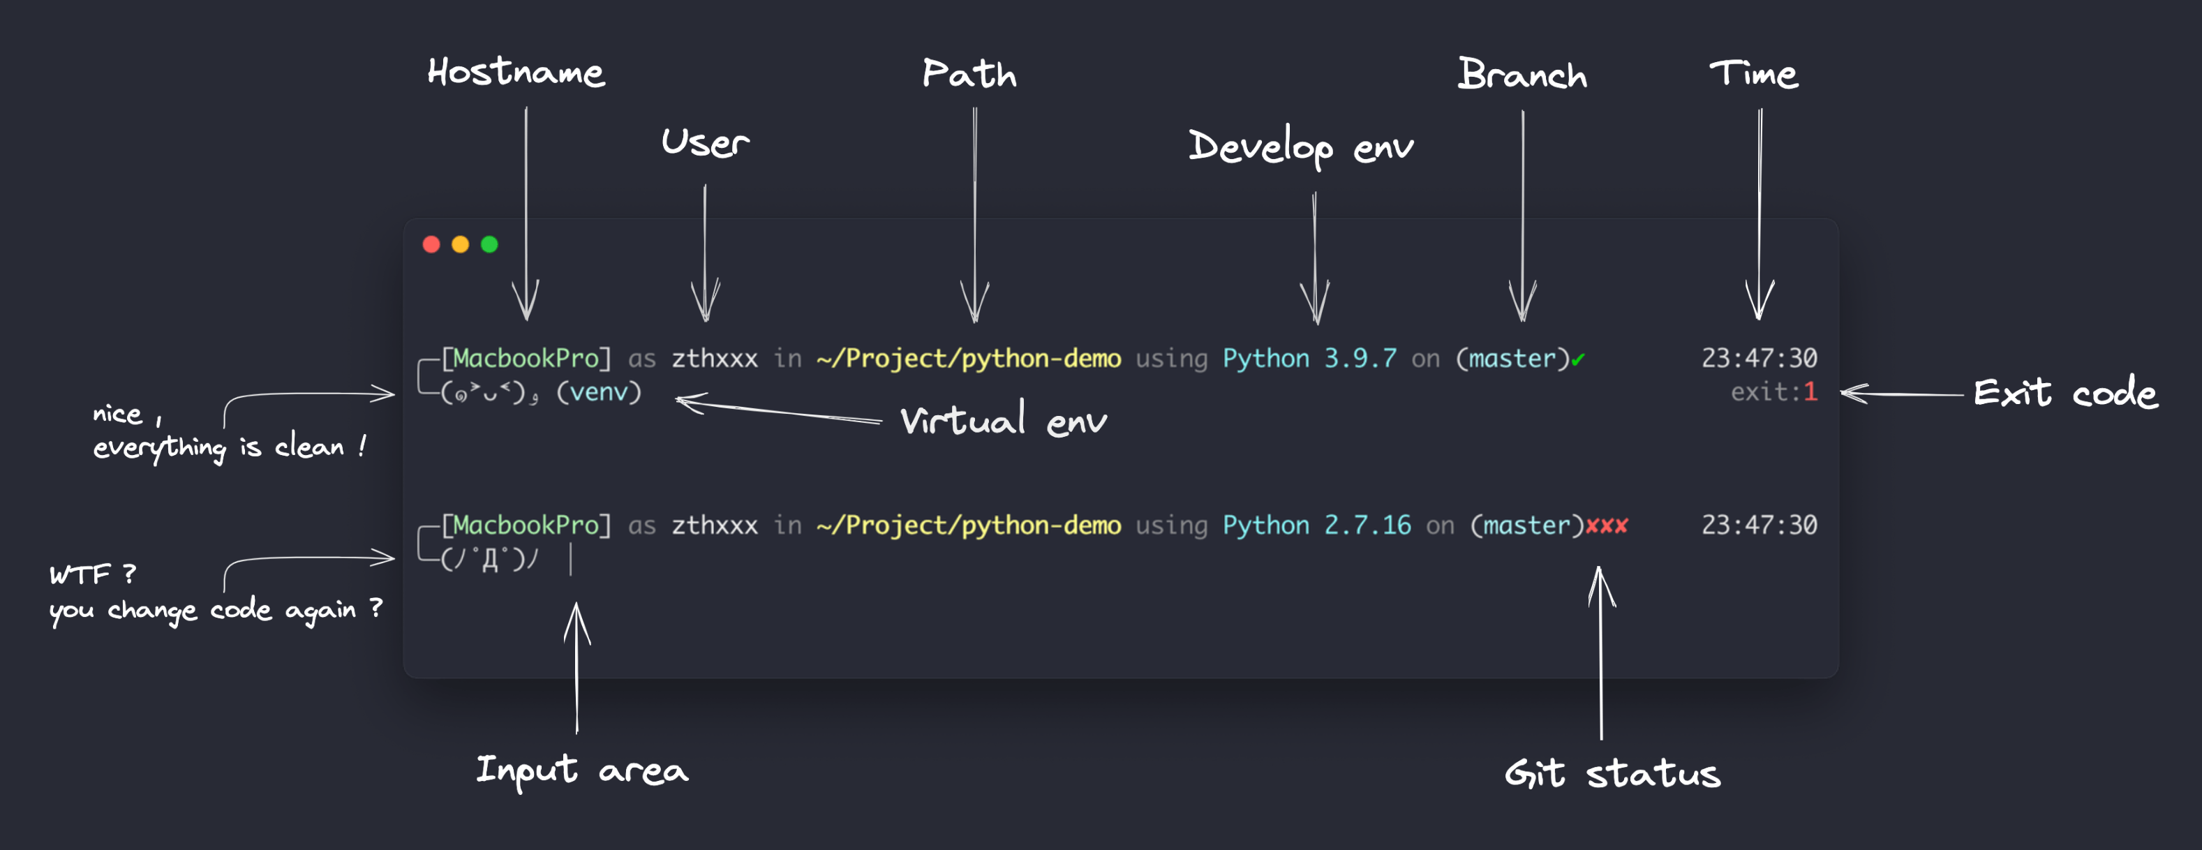The image size is (2202, 850).
Task: Click the red exit code number 1
Action: 1810,392
